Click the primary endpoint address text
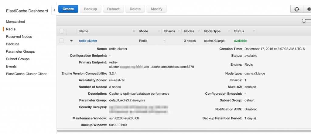Viewport: 311px width, 134px height. (152, 65)
